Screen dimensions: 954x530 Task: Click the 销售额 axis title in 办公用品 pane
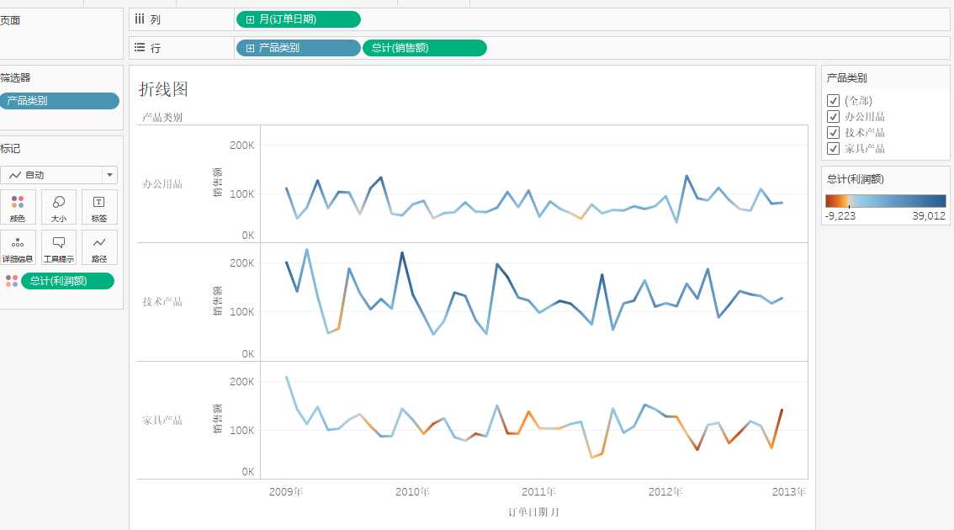(x=217, y=182)
